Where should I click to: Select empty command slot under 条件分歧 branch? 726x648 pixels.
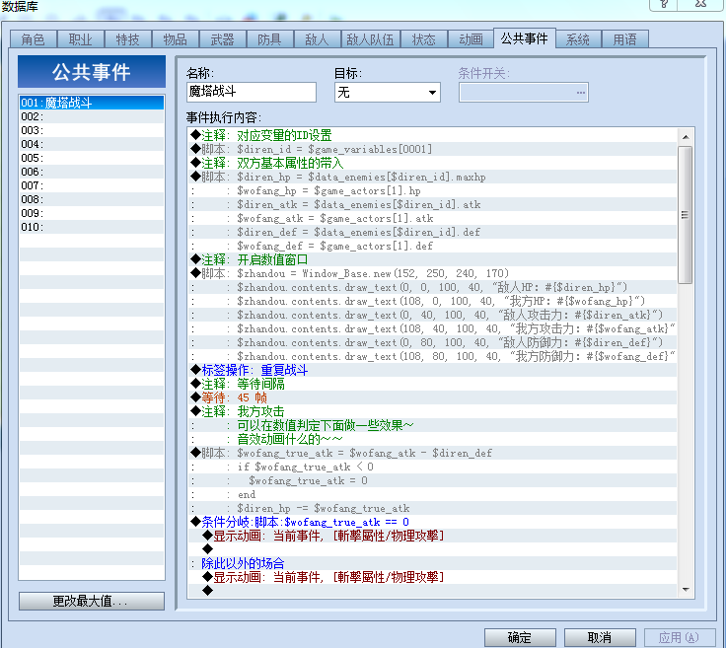pos(432,550)
